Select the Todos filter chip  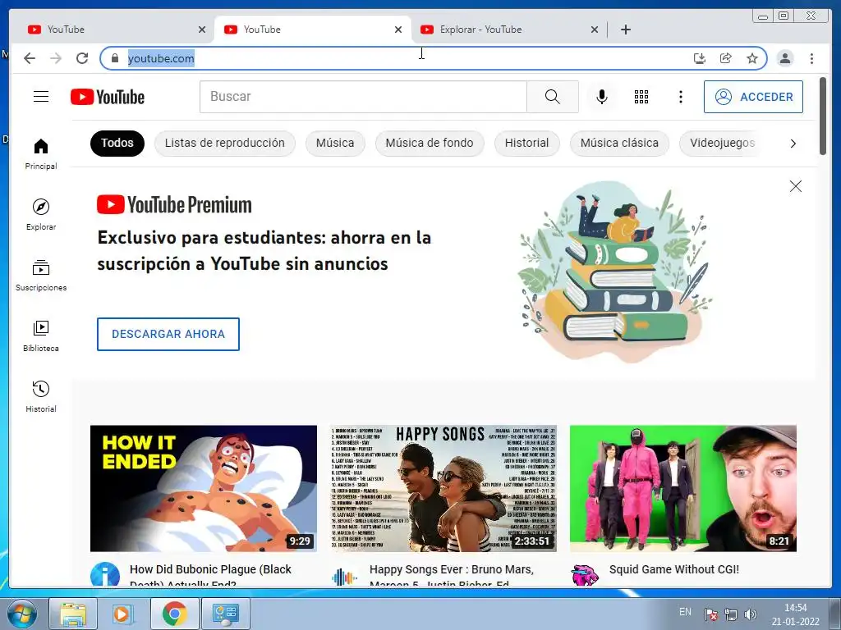pyautogui.click(x=117, y=143)
